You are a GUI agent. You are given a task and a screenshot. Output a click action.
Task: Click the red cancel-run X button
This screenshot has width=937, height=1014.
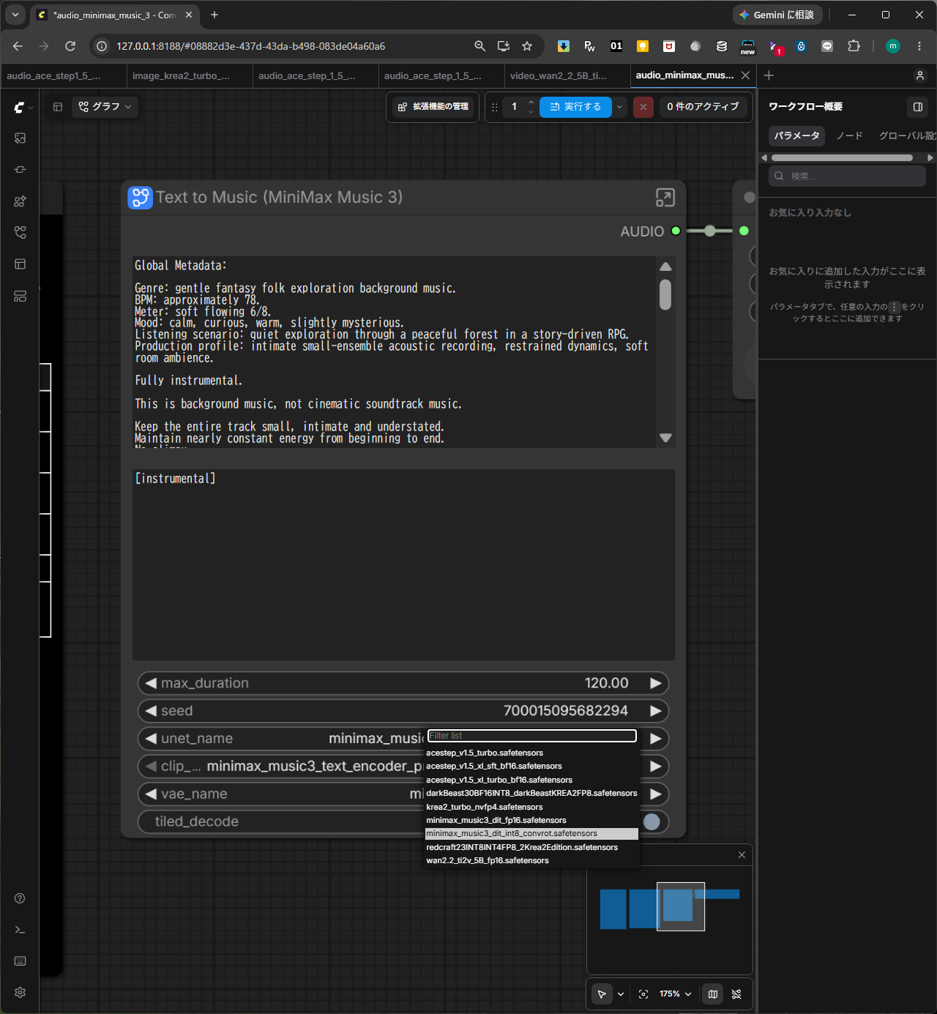point(643,107)
